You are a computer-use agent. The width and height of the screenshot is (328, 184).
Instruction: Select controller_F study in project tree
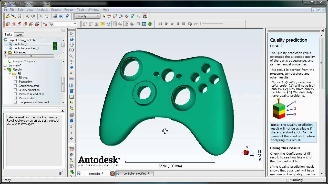(21, 44)
